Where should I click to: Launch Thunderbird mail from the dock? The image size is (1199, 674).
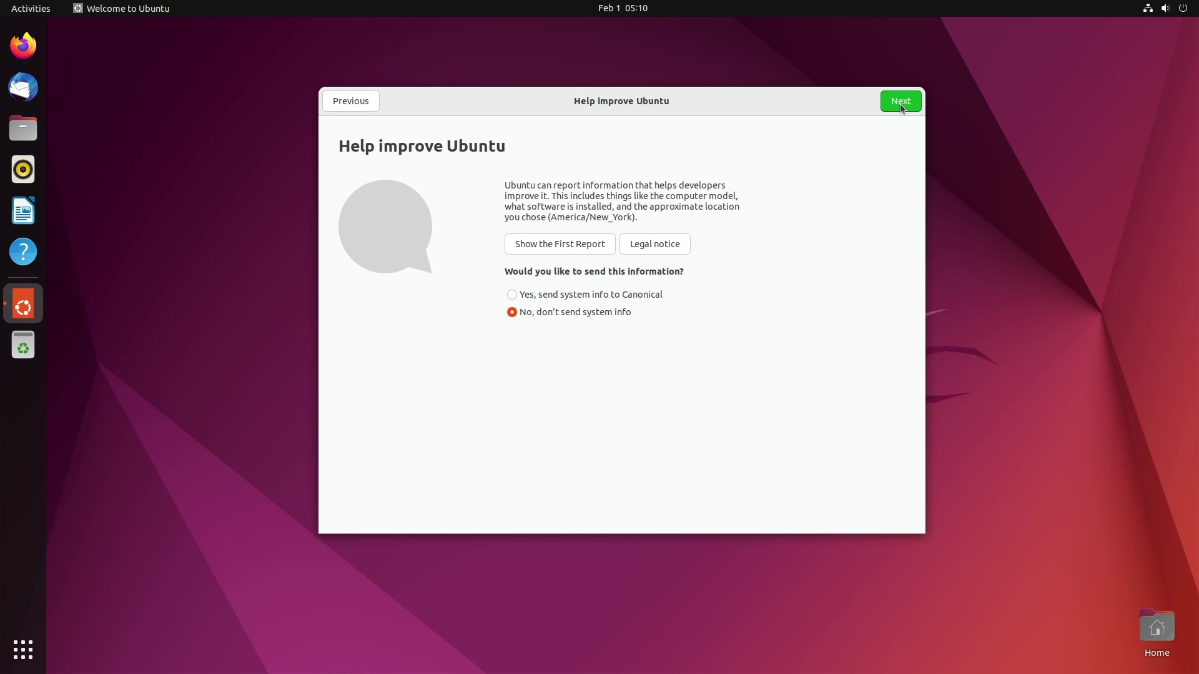(23, 87)
